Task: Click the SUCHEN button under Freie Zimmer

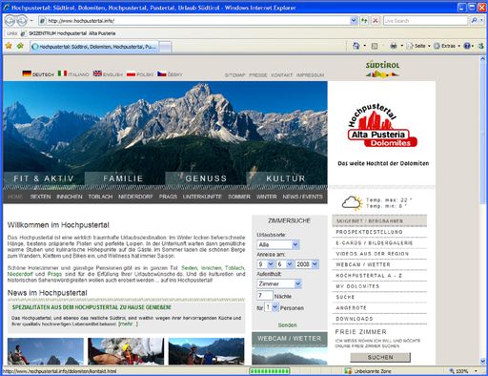Action: pyautogui.click(x=380, y=357)
